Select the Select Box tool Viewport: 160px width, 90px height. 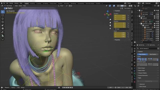(x=3, y=12)
